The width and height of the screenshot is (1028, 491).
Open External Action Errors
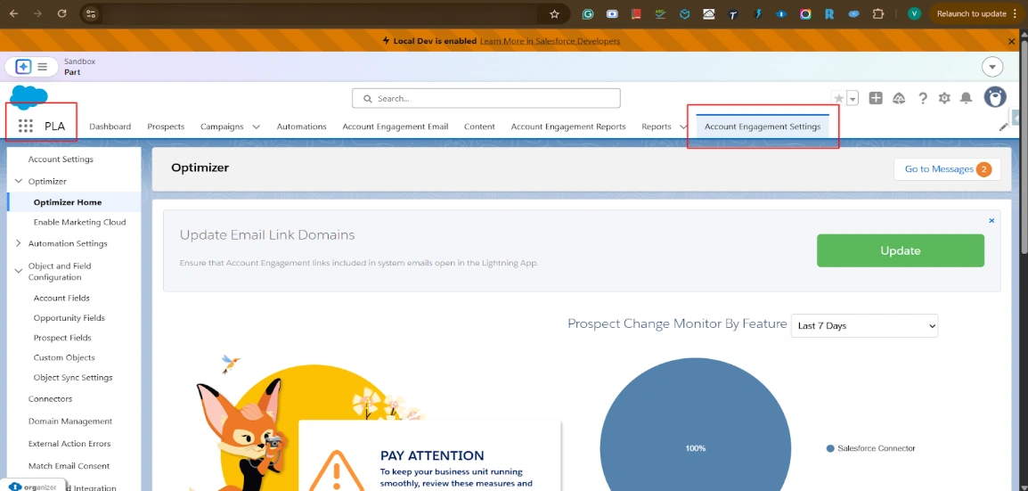[69, 444]
